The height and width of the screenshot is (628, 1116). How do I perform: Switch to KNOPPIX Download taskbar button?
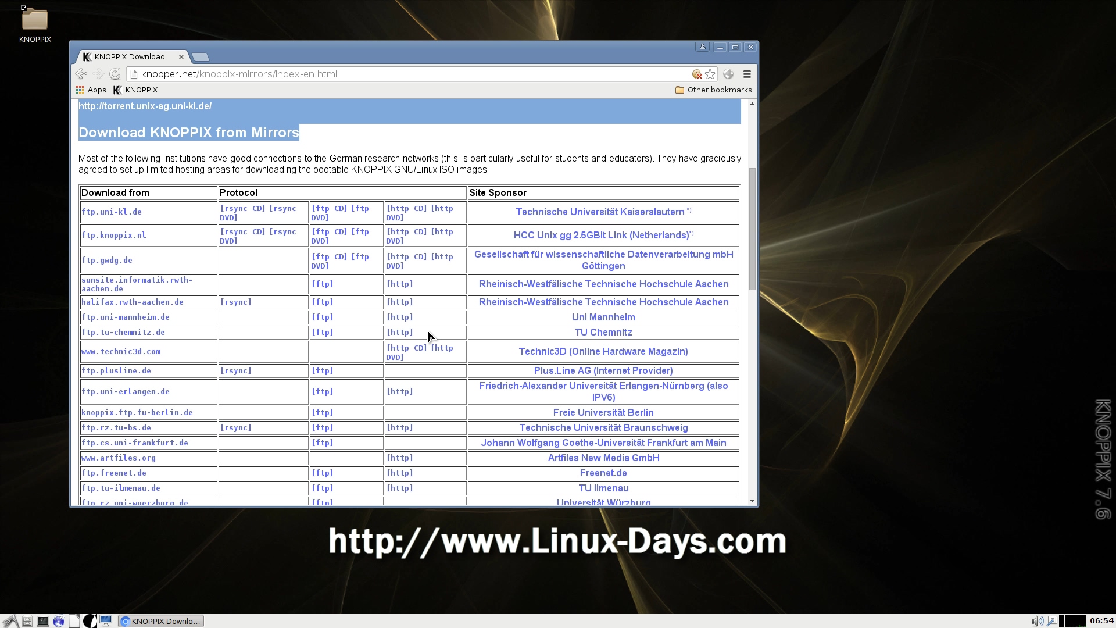161,621
